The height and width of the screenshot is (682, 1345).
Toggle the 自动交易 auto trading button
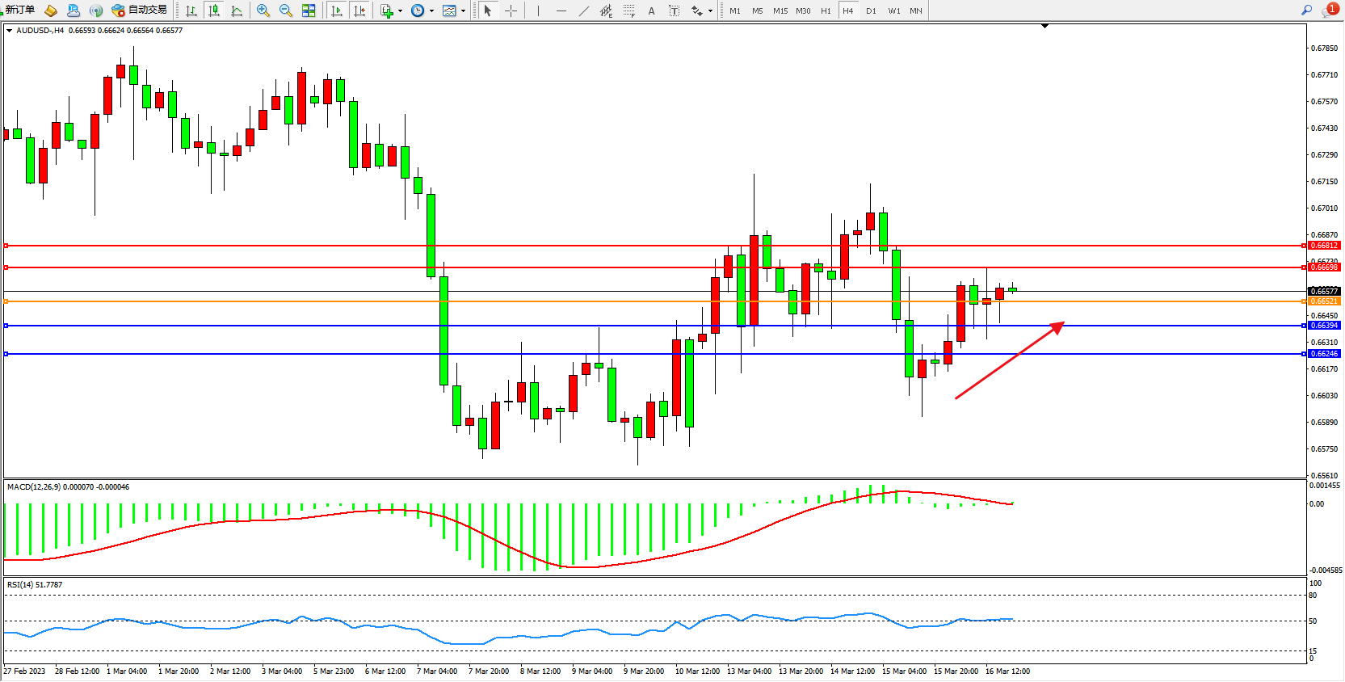[140, 11]
